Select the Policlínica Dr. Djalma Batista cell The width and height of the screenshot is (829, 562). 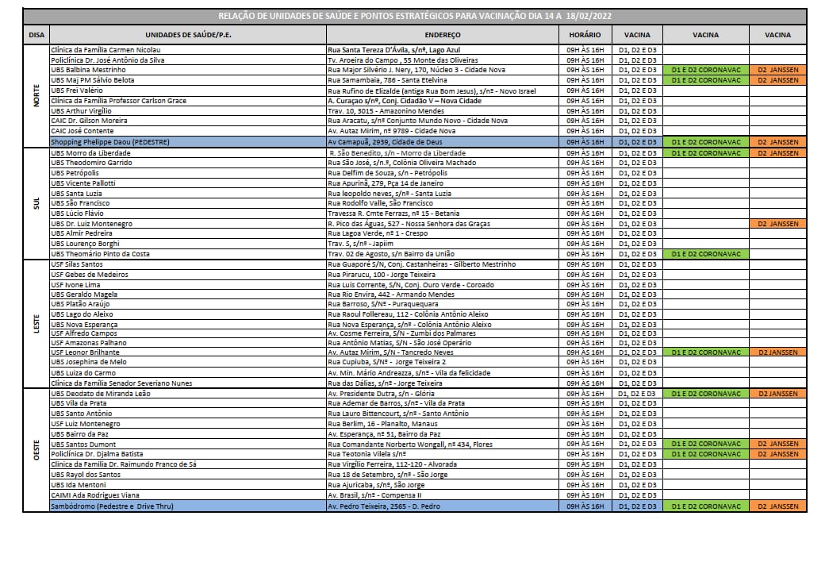(x=187, y=454)
